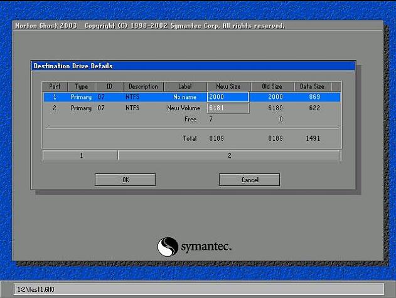396x298 pixels.
Task: Click the Type column header
Action: [82, 86]
